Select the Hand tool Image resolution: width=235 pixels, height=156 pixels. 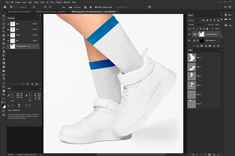pos(4,91)
